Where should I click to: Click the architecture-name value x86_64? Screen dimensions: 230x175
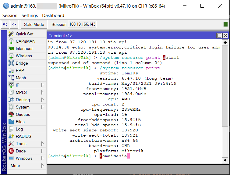coord(130,141)
